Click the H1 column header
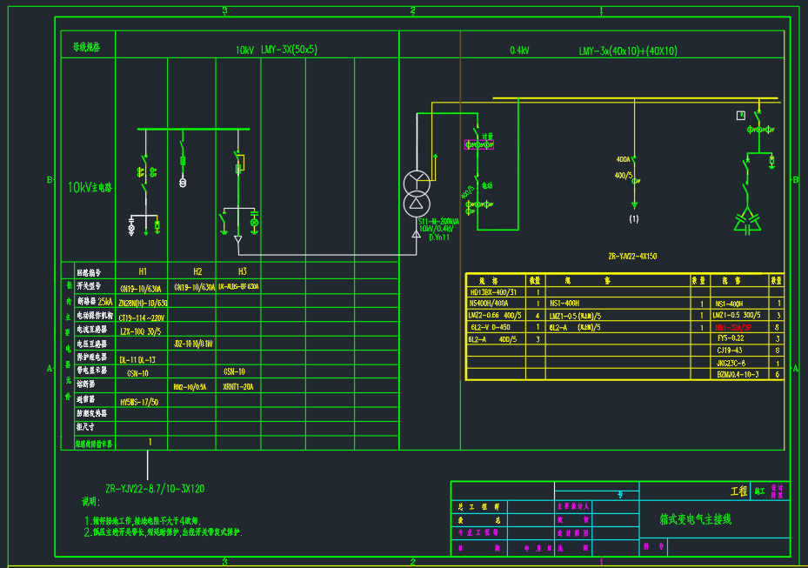Image resolution: width=808 pixels, height=568 pixels. [143, 271]
